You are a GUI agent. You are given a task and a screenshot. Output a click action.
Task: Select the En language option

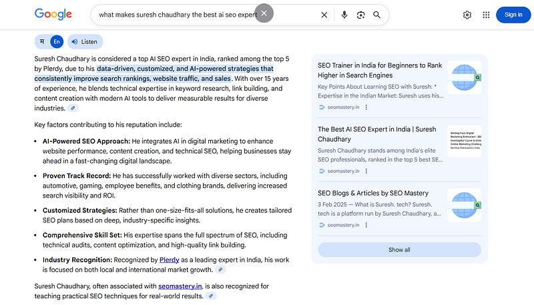click(x=57, y=41)
